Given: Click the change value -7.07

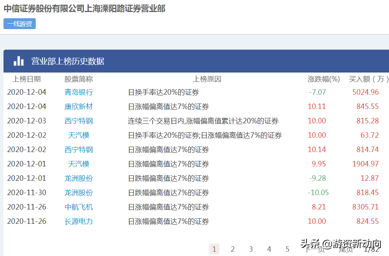Looking at the screenshot, I should pos(317,92).
